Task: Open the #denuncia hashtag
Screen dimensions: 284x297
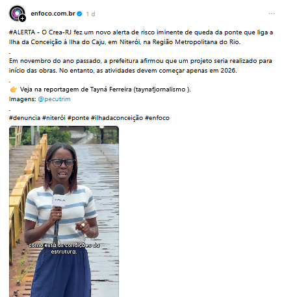Action: tap(25, 118)
